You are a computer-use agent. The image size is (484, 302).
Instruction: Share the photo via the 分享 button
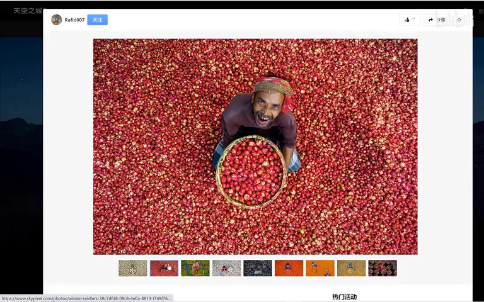[x=437, y=20]
